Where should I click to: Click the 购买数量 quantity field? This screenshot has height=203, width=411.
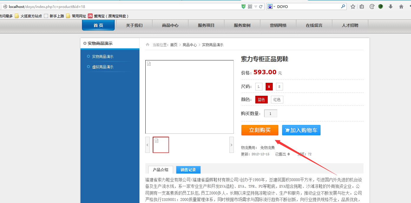click(271, 113)
